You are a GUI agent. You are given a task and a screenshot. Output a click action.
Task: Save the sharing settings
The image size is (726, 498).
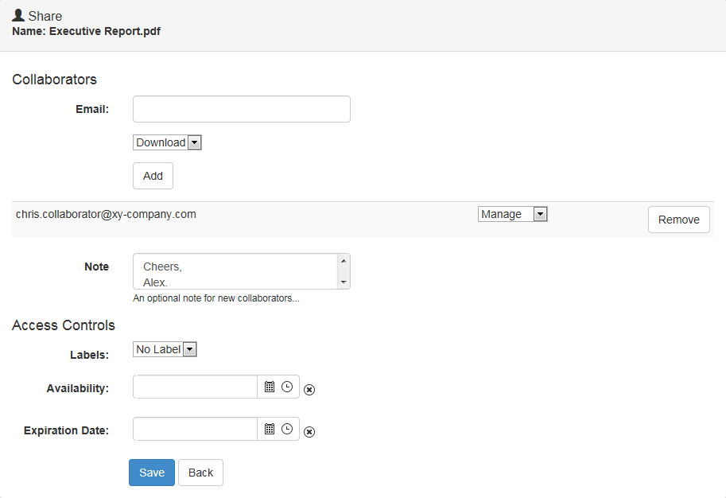151,472
